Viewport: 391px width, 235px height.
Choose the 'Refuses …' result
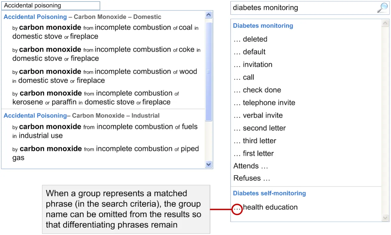click(252, 178)
